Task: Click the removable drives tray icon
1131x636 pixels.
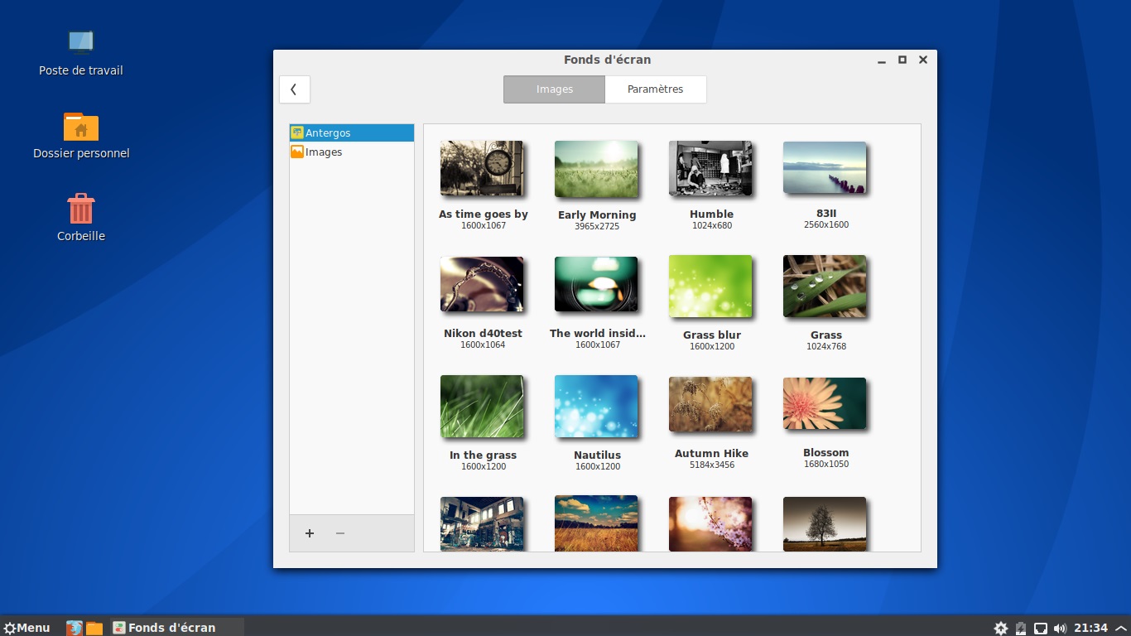Action: pyautogui.click(x=1021, y=628)
